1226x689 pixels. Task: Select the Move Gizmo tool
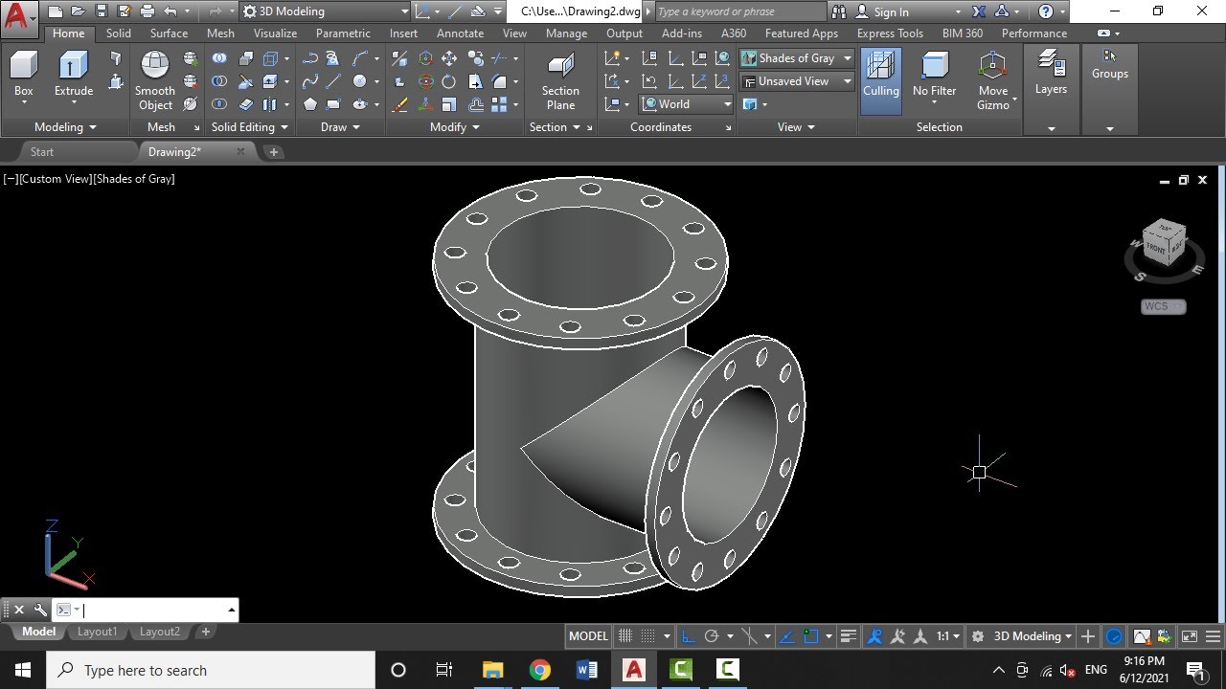point(993,80)
